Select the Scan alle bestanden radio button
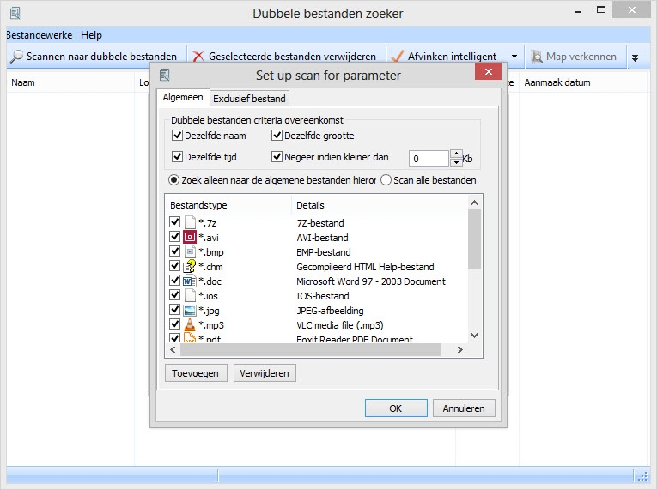Screen dimensions: 657x490 point(386,180)
